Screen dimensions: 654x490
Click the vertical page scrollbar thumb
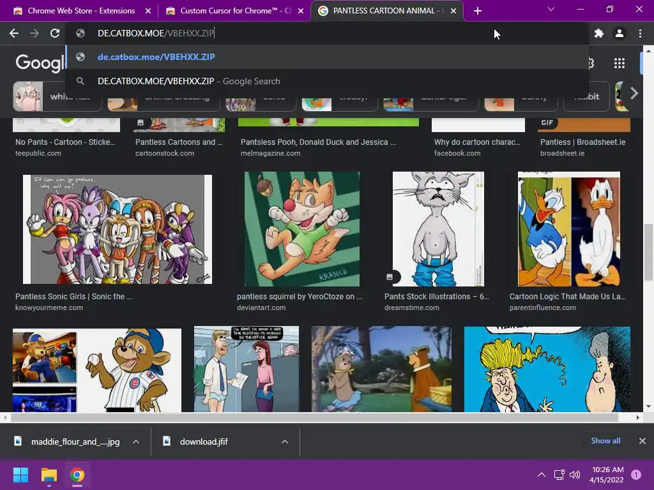(648, 253)
